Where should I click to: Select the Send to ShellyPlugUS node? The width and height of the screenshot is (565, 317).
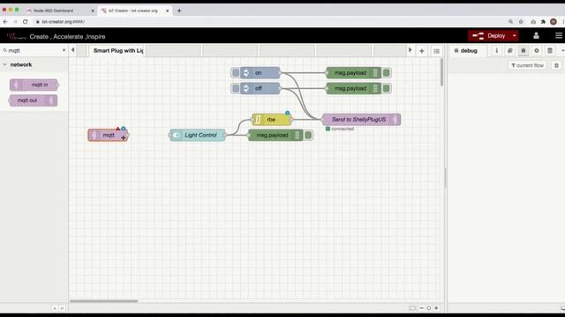coord(361,120)
